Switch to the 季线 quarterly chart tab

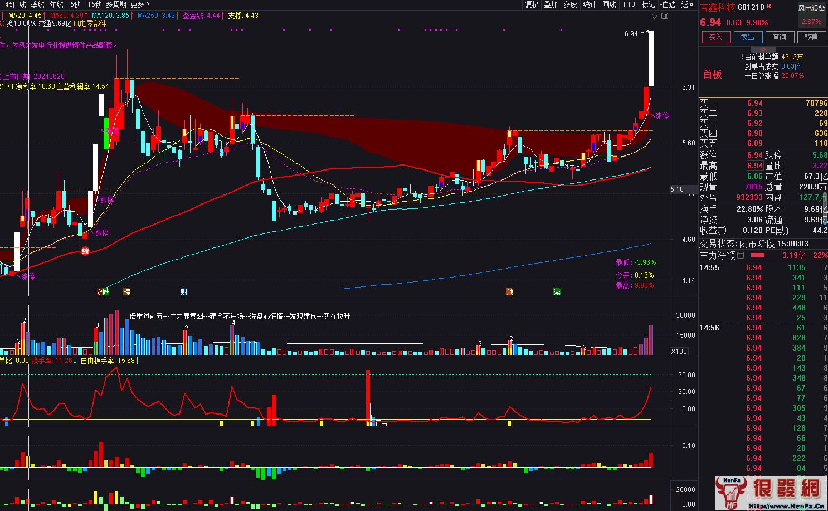click(37, 4)
